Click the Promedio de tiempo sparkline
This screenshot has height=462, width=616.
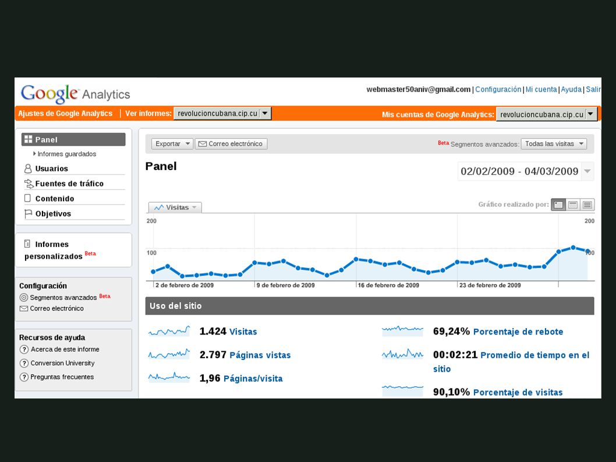point(402,354)
